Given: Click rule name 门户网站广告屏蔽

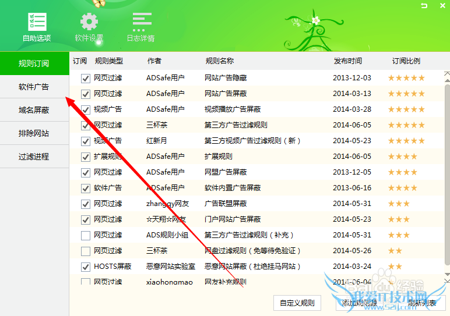Looking at the screenshot, I should (x=233, y=219).
